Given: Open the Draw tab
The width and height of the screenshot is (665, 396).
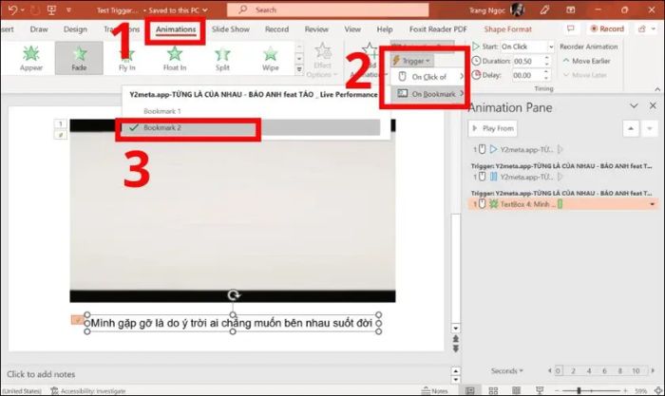Looking at the screenshot, I should pyautogui.click(x=39, y=29).
